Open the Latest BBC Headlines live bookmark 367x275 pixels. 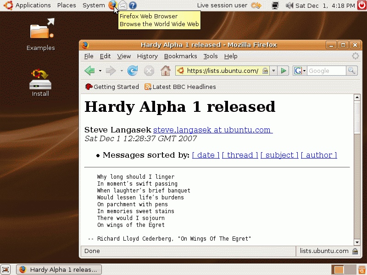(x=180, y=87)
